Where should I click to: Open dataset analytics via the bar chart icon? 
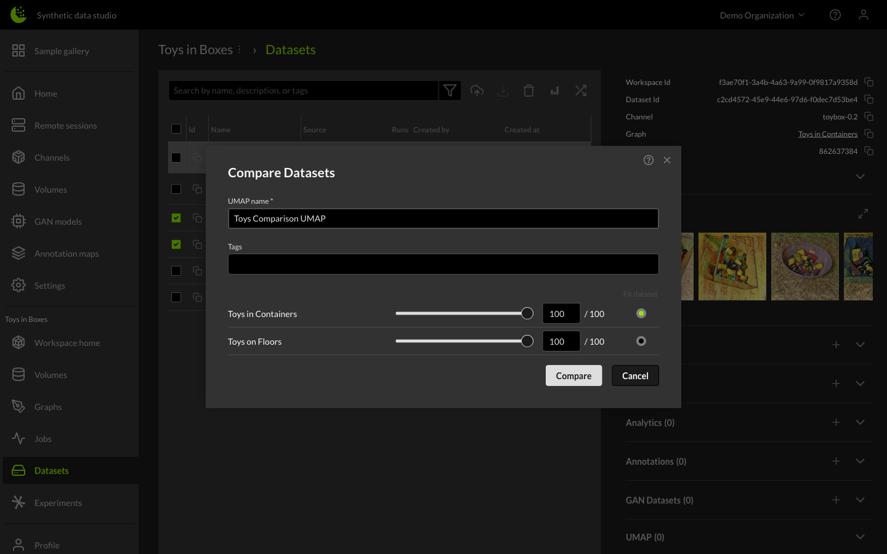tap(554, 90)
